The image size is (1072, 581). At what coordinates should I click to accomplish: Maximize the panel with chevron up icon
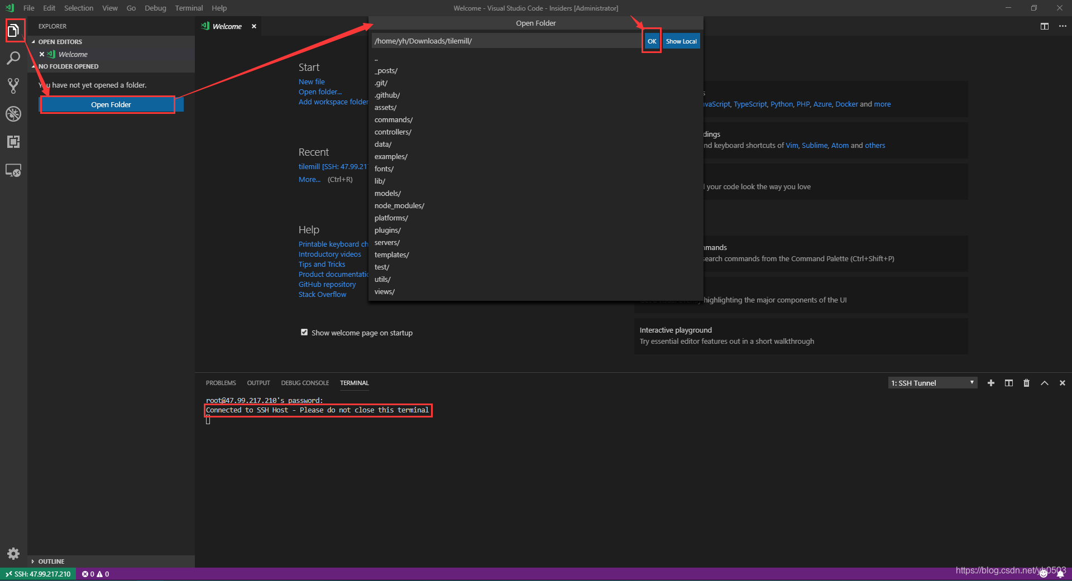1045,383
